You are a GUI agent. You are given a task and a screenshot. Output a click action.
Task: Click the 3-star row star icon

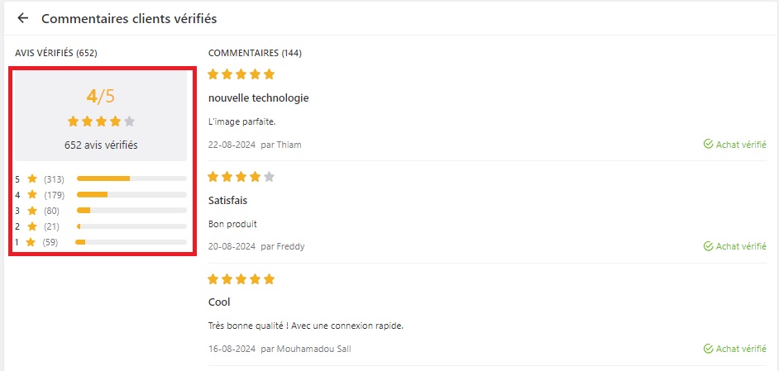coord(32,211)
